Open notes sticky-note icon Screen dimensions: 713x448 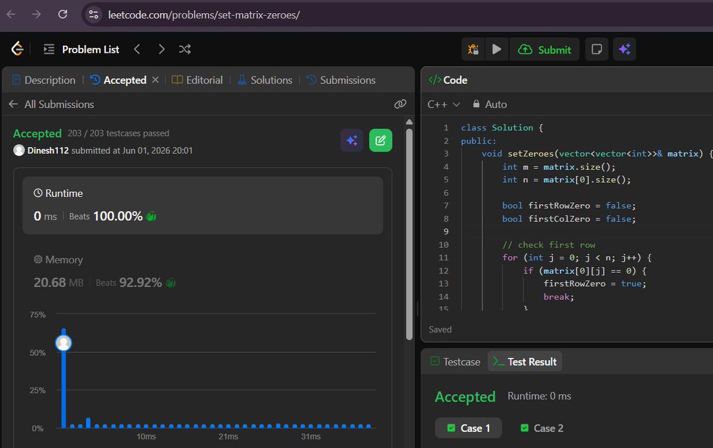[596, 50]
